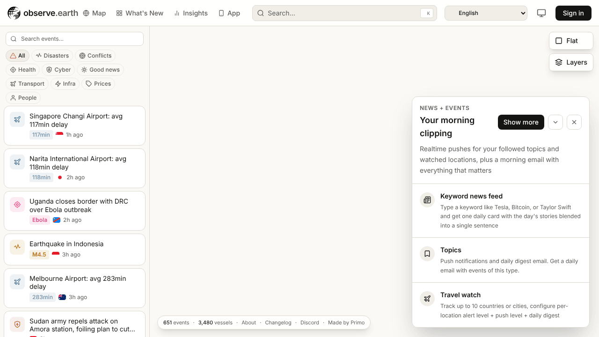Click the M4.5 magnitude badge
Image resolution: width=599 pixels, height=337 pixels.
click(x=39, y=255)
